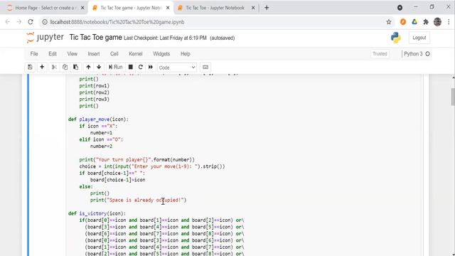
Task: Click the Jupyter logo
Action: (x=45, y=38)
